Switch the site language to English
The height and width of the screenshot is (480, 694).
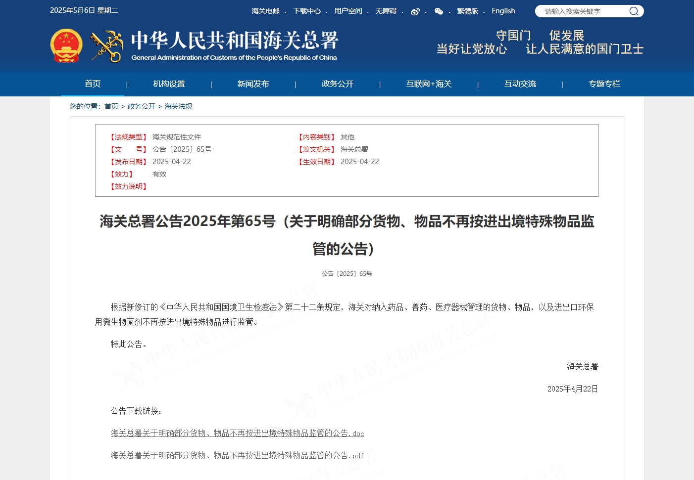tap(503, 11)
